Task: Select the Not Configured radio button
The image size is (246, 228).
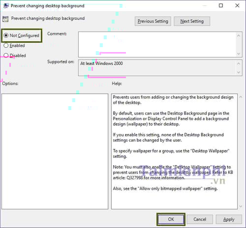Action: click(6, 35)
